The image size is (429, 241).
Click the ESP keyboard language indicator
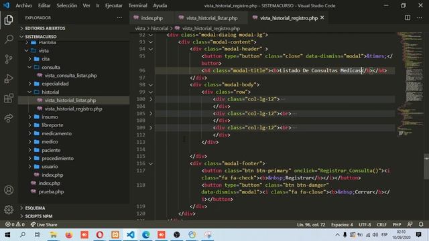point(384,235)
